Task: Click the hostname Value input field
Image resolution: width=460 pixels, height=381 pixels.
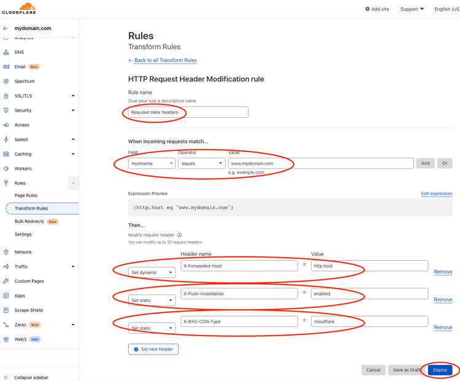Action: click(x=321, y=163)
